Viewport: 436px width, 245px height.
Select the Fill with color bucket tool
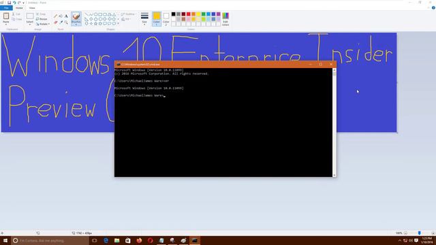(61, 16)
